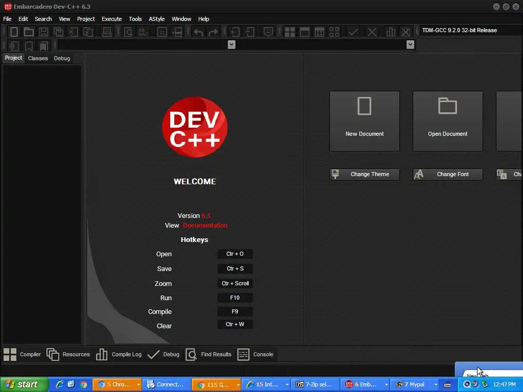523x392 pixels.
Task: Open the function selection combo dropdown arrow
Action: (x=410, y=44)
